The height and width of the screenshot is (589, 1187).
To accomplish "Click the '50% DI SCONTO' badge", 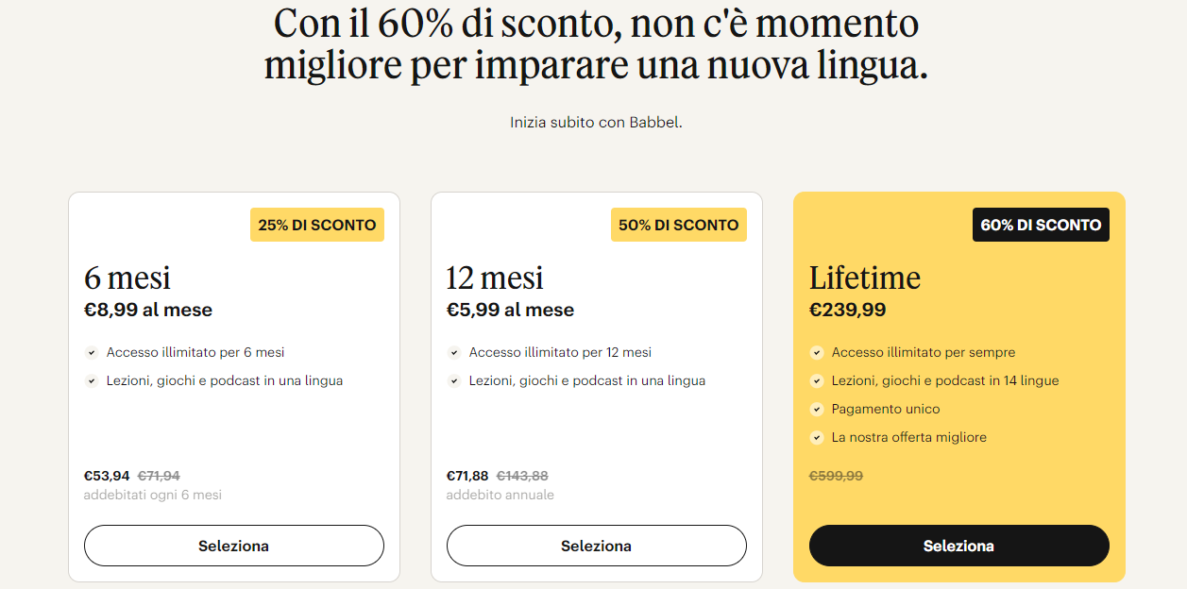I will tap(678, 225).
